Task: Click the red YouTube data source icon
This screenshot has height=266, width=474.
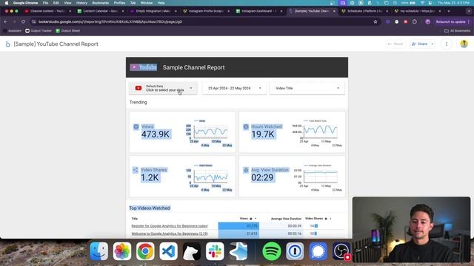Action: point(138,88)
